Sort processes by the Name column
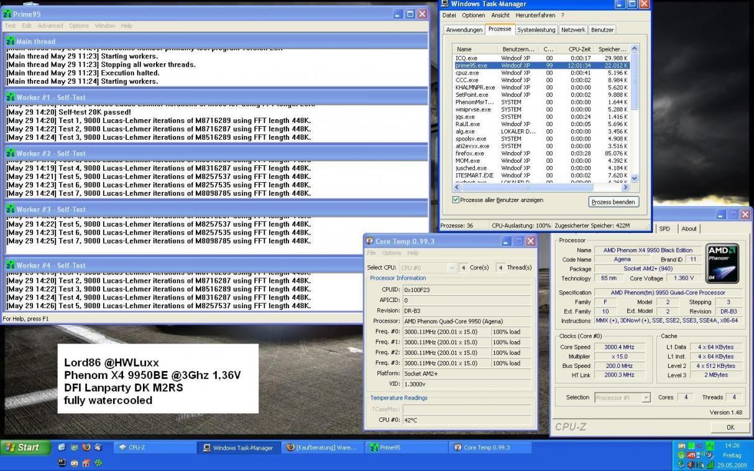This screenshot has width=754, height=471. click(476, 49)
